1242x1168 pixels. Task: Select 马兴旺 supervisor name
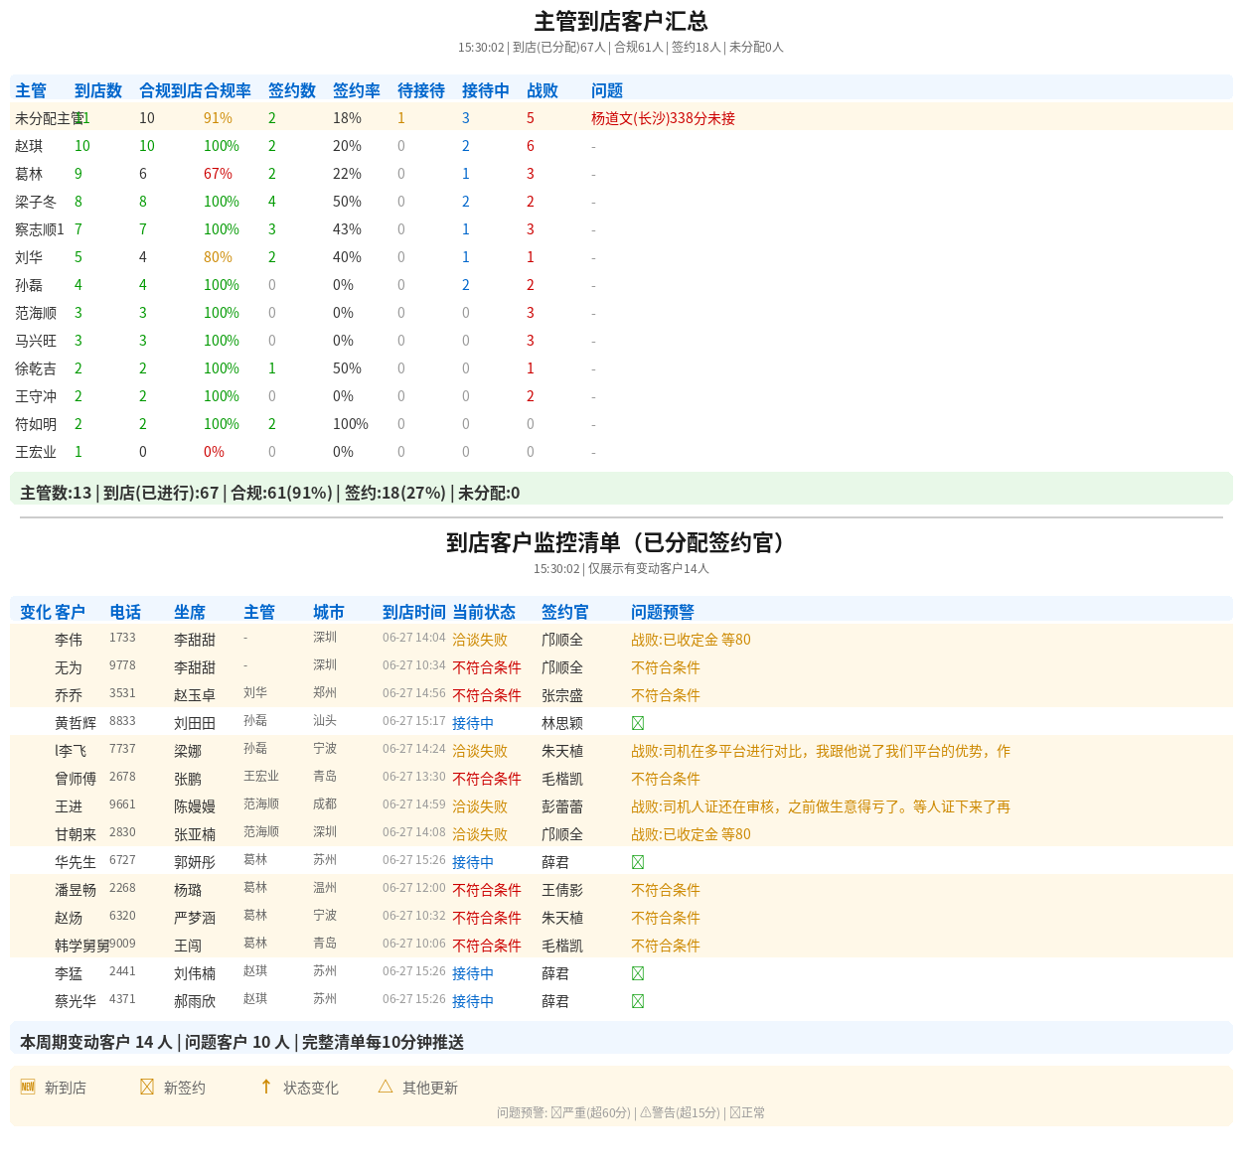pos(36,341)
